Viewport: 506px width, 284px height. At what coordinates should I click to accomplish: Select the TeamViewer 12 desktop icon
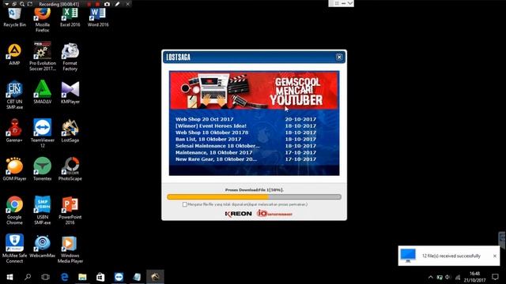point(42,133)
